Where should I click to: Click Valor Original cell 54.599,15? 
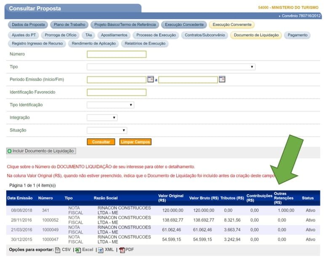coord(171,240)
